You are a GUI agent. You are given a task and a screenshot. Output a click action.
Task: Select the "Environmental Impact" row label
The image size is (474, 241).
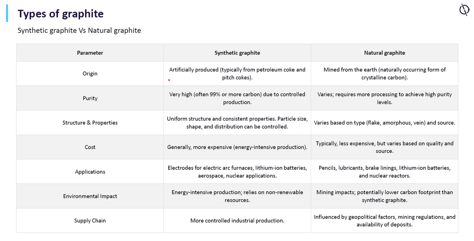click(x=90, y=196)
